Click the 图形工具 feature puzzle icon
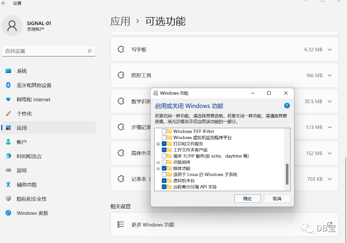This screenshot has height=243, width=347. click(x=121, y=75)
